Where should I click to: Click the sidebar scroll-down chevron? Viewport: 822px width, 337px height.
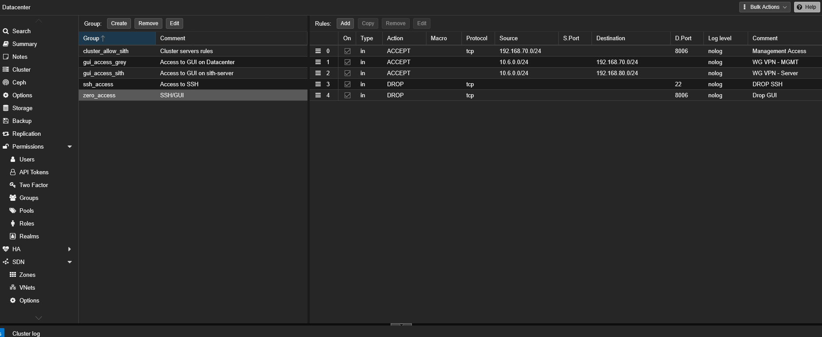(39, 318)
